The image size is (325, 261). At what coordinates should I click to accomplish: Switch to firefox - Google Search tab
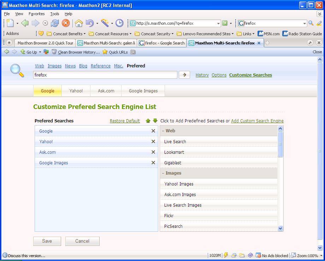pyautogui.click(x=162, y=43)
